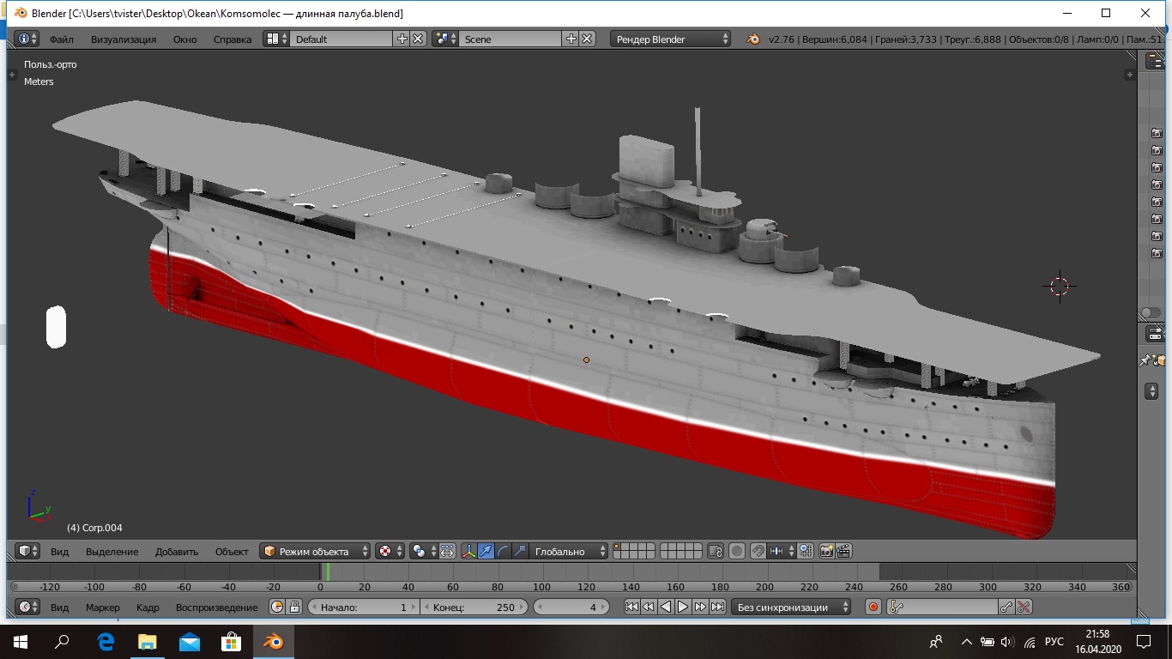
Task: Enable the translate manipulator arrow icon
Action: coord(486,551)
